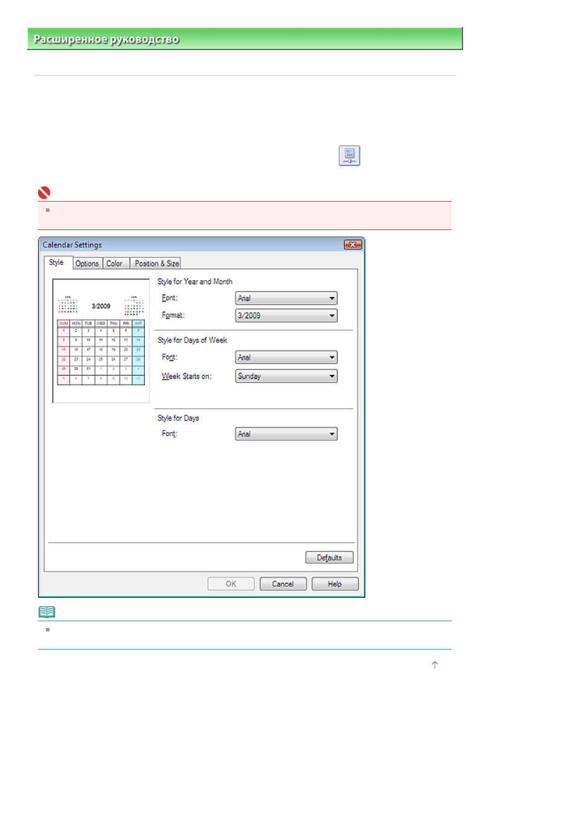576x815 pixels.
Task: Click the Help button
Action: tap(334, 584)
